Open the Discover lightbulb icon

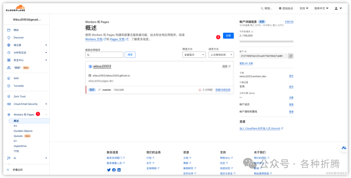9,38
